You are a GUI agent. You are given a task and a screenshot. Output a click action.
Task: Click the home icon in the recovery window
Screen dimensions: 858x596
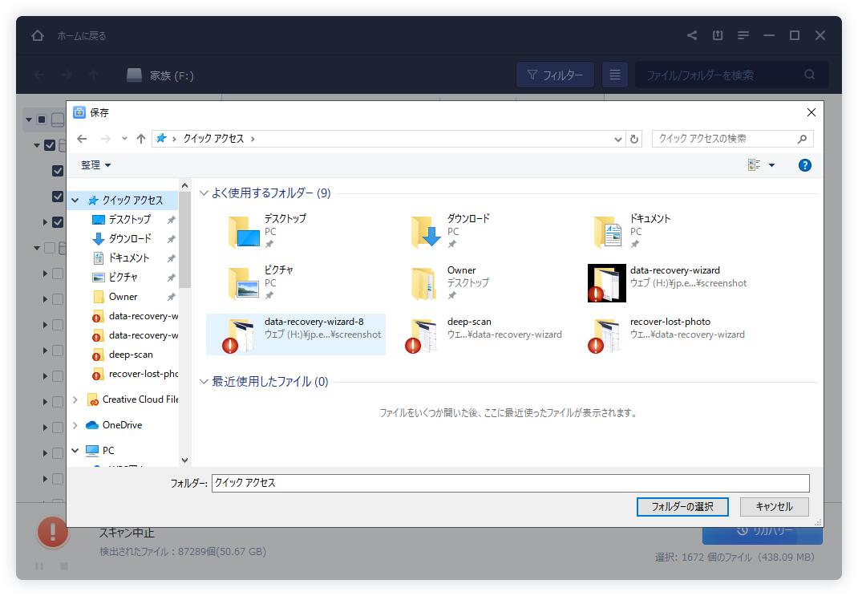[x=37, y=35]
